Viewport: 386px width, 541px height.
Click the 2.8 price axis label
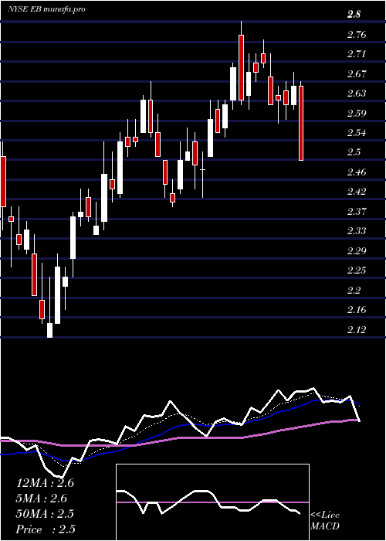354,15
